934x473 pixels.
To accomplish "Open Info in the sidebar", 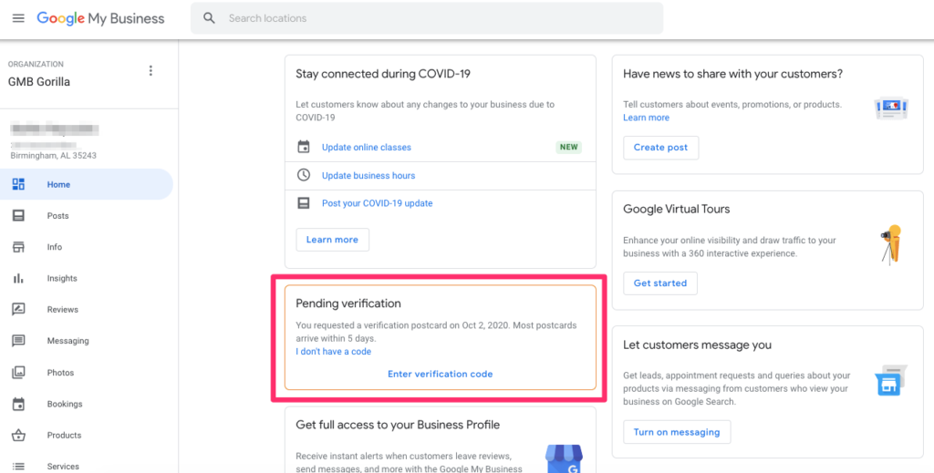I will pyautogui.click(x=54, y=247).
